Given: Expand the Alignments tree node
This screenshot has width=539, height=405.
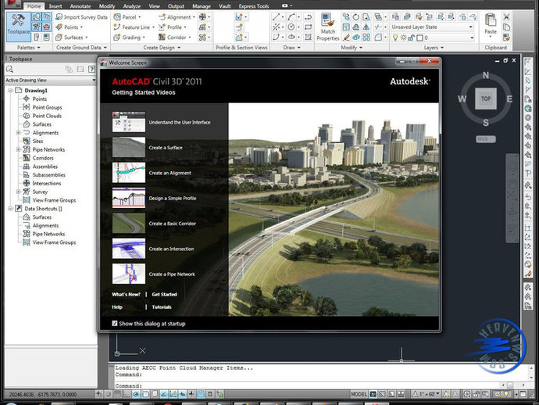Looking at the screenshot, I should click(18, 132).
